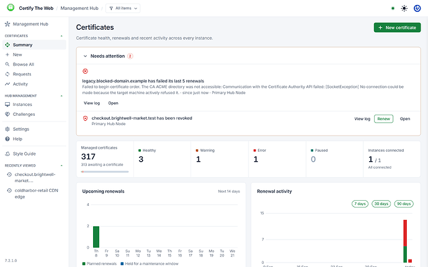
Task: Click the Settings gear icon
Action: [7, 129]
